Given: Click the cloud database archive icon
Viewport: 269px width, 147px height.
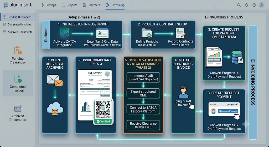Looking at the screenshot, I should [55, 109].
